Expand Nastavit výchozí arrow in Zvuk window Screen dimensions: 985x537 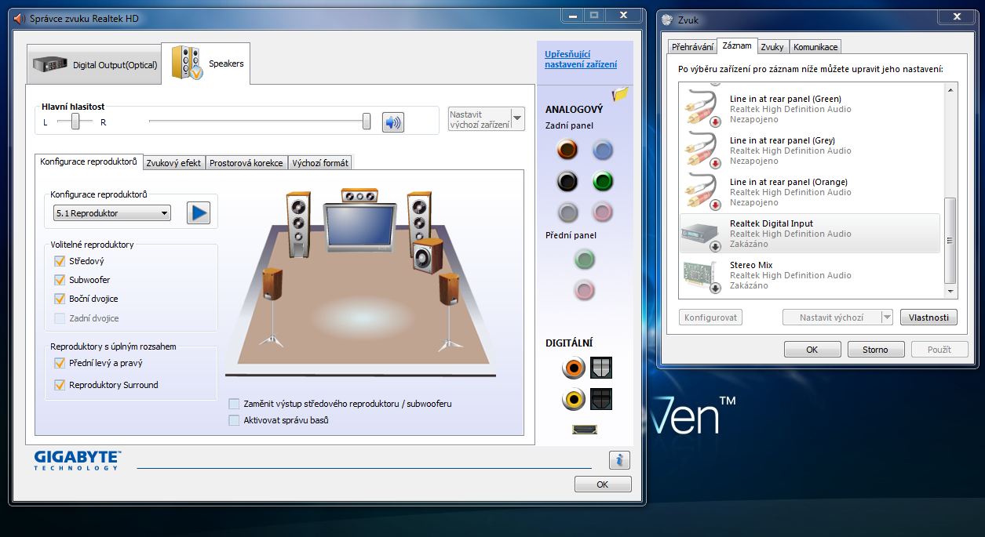[x=887, y=317]
